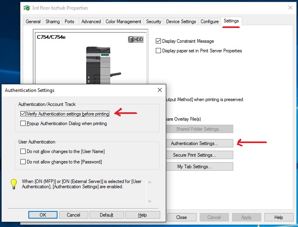Switch to the Device Settings tab

(181, 22)
